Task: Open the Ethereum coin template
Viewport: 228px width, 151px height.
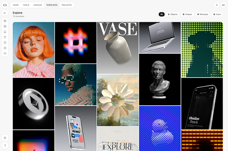Action: (x=33, y=104)
